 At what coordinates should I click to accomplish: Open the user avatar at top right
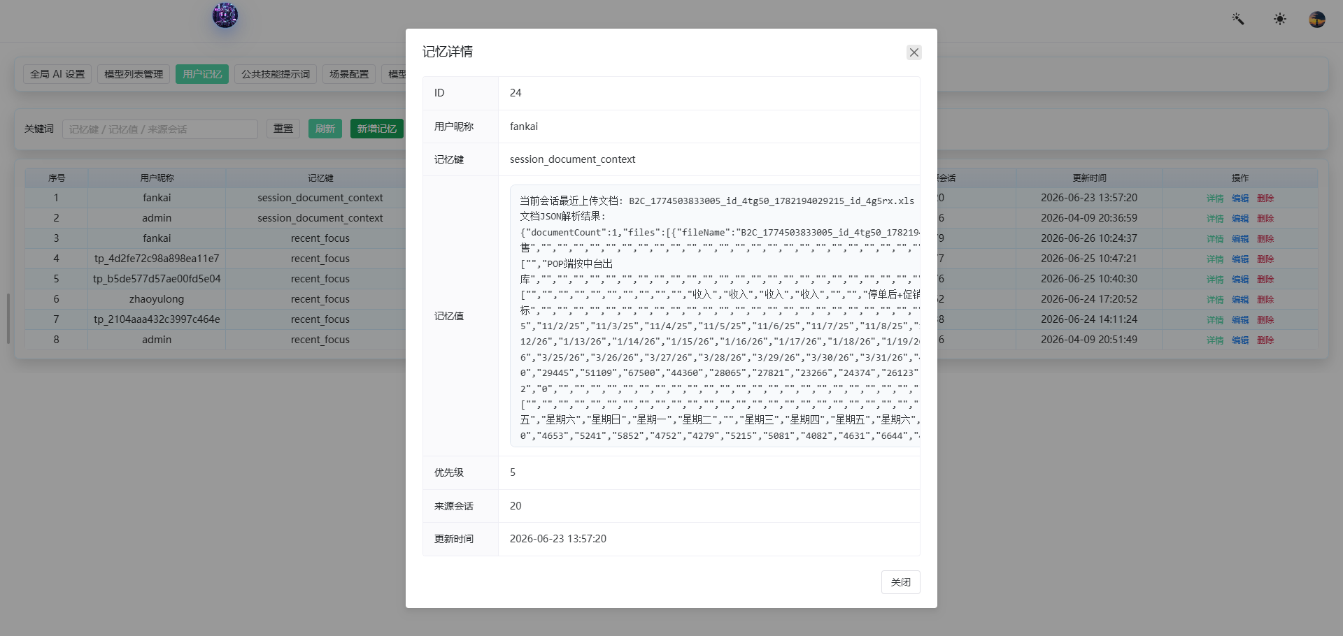(1317, 19)
